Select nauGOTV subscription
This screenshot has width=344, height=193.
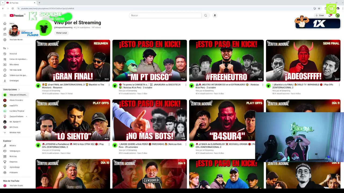(x=14, y=106)
